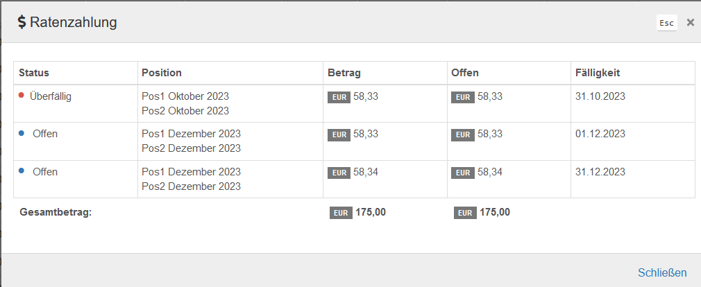
Task: Select the Pos1 Oktober 2023 entry
Action: tap(185, 96)
